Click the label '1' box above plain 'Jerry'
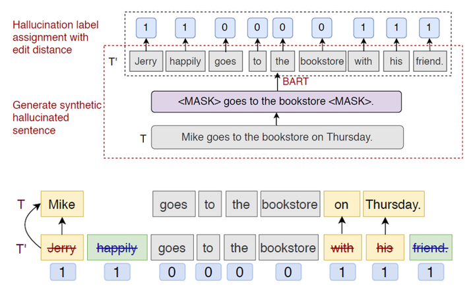 [146, 28]
